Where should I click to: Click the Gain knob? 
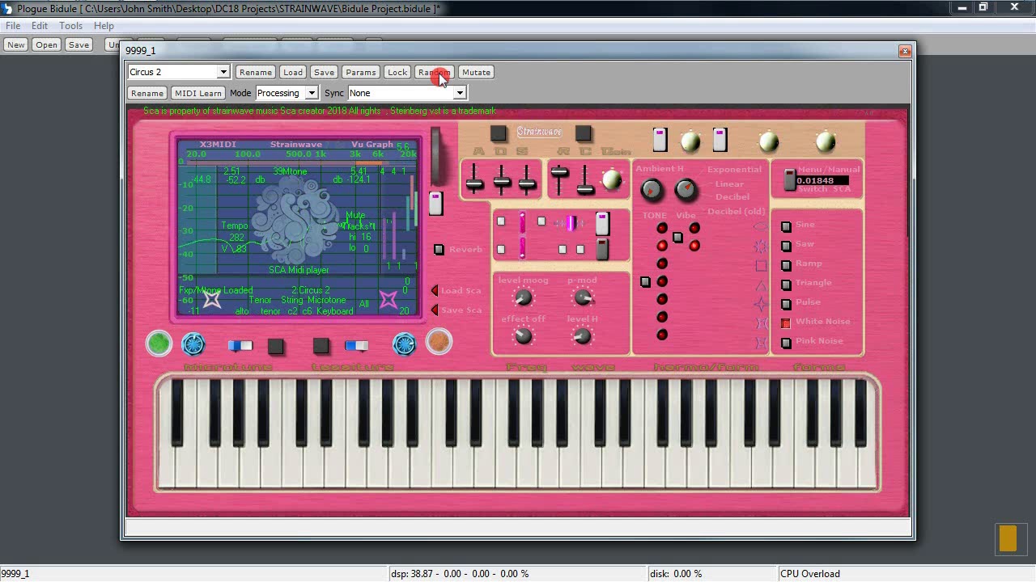coord(613,179)
